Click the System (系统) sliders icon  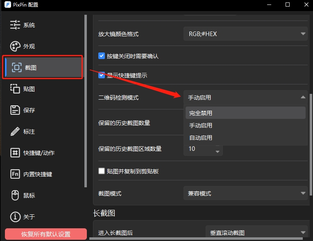[15, 25]
